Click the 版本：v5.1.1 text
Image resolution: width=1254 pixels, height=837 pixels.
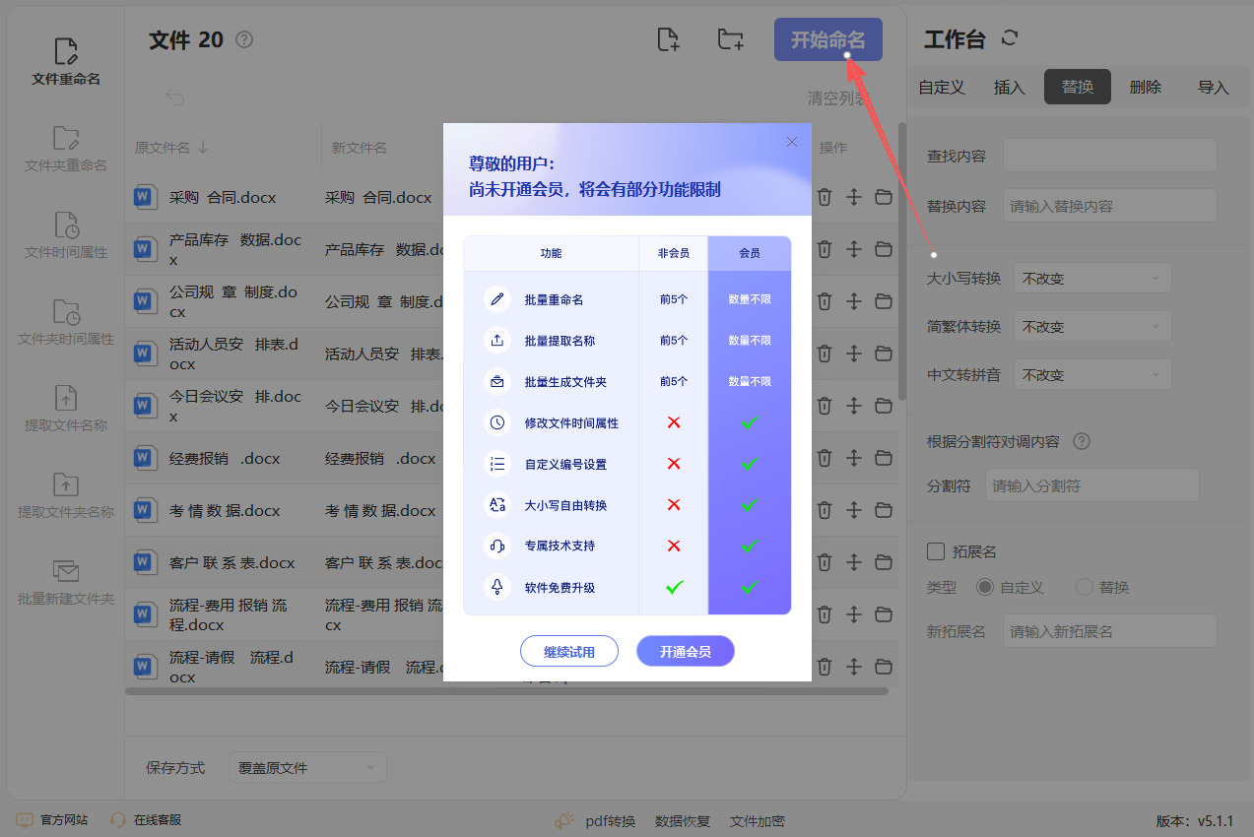point(1194,820)
